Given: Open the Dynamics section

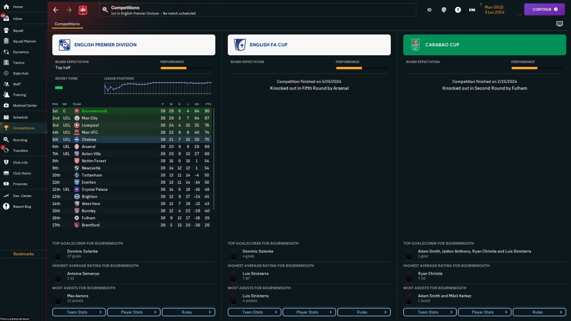Looking at the screenshot, I should (x=21, y=52).
